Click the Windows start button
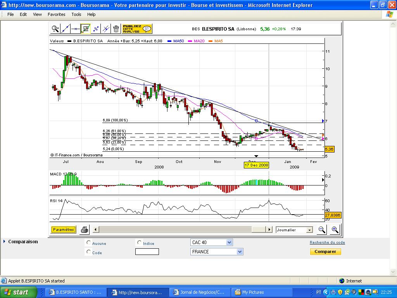Viewport: 397px width, 298px height. [18, 292]
